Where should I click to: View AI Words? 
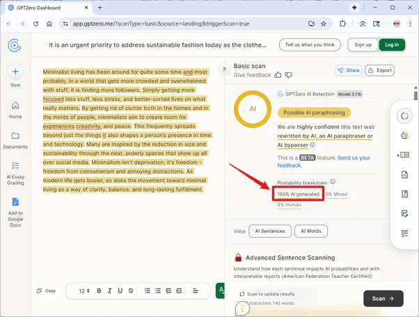(x=311, y=231)
